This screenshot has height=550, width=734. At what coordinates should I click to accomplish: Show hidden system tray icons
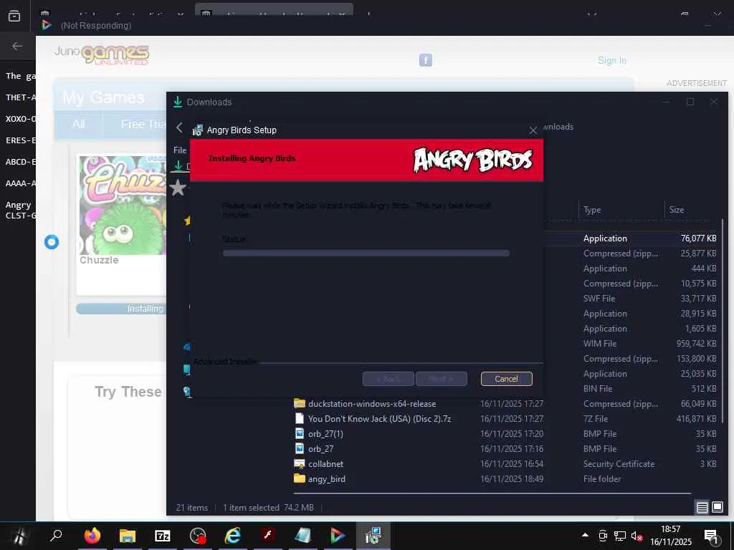(x=585, y=535)
